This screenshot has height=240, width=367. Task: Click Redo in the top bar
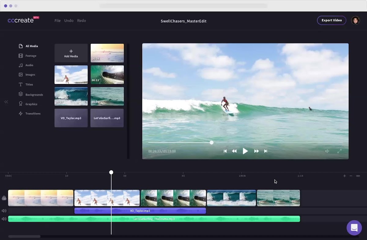[x=81, y=20]
